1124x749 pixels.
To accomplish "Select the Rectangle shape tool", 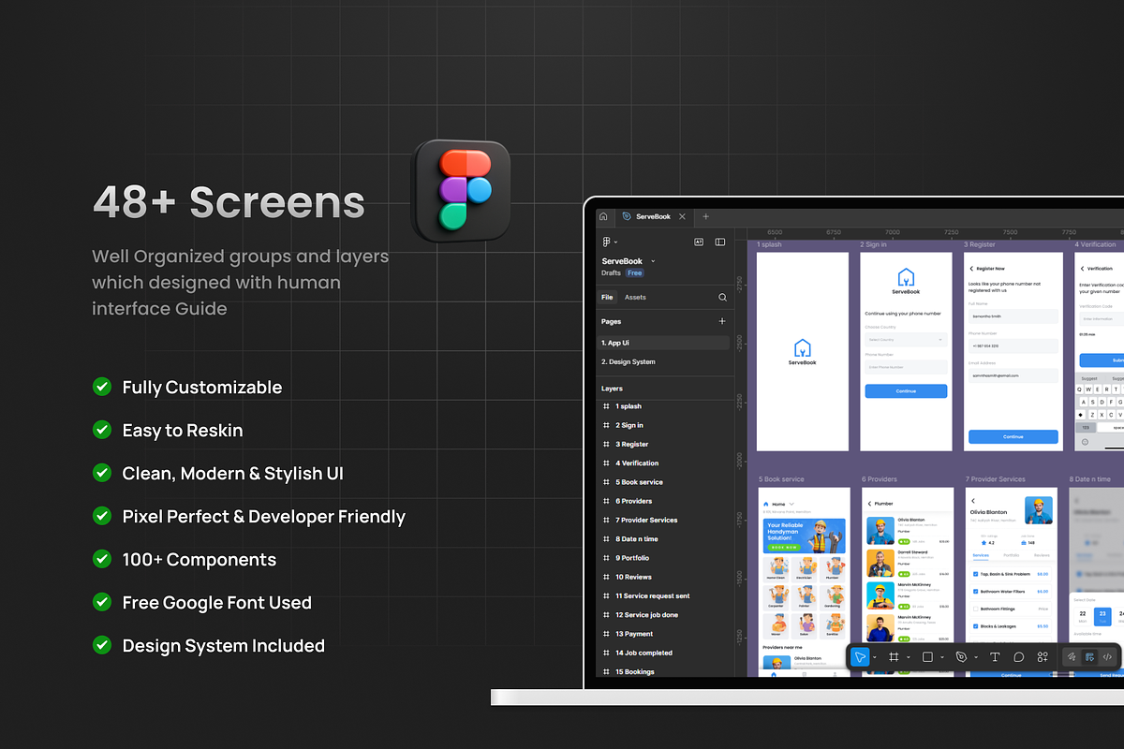I will click(x=927, y=657).
